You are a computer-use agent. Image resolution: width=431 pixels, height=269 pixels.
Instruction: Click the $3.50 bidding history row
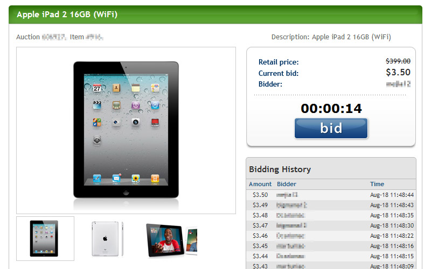pyautogui.click(x=331, y=195)
